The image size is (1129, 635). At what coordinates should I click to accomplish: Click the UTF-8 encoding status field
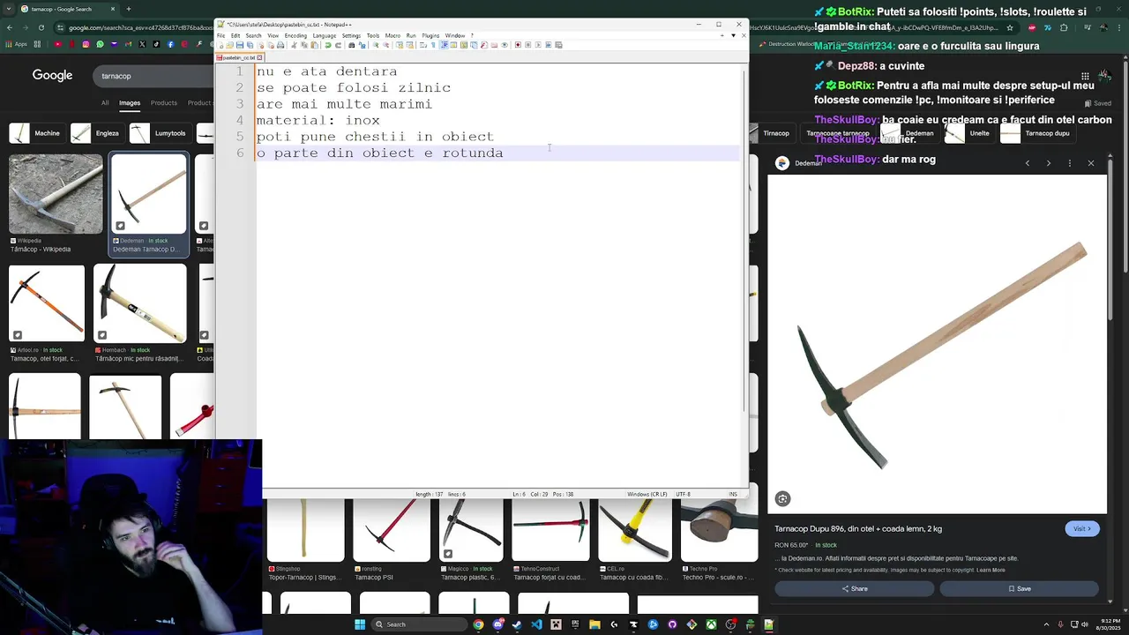[x=684, y=494]
